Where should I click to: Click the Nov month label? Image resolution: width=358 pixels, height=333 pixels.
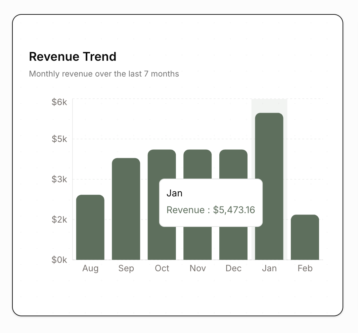click(197, 269)
